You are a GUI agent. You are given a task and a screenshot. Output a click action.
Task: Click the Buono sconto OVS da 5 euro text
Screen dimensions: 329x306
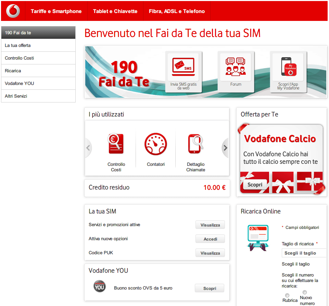click(143, 288)
